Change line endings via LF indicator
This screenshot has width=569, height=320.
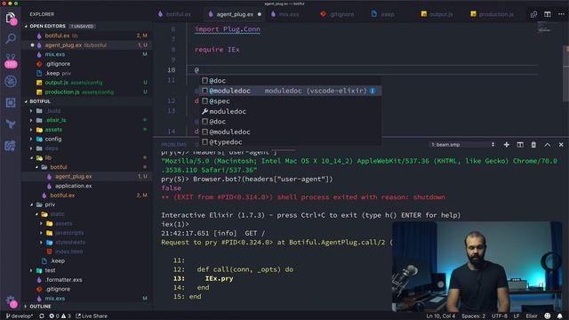[517, 316]
